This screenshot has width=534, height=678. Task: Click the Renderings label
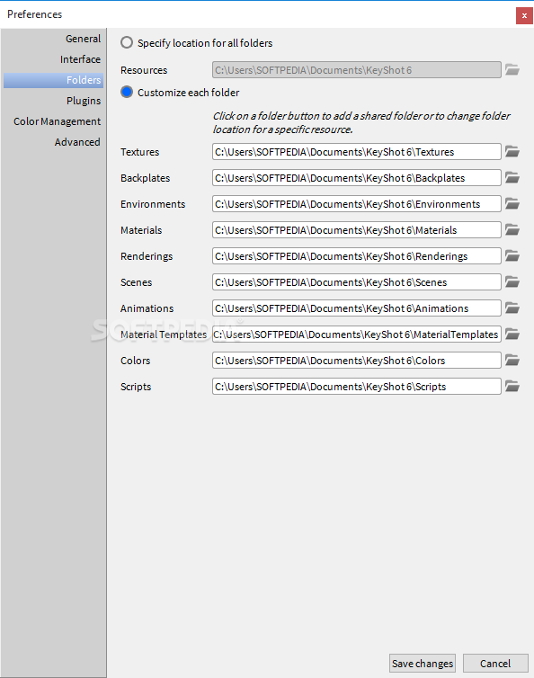click(x=147, y=256)
